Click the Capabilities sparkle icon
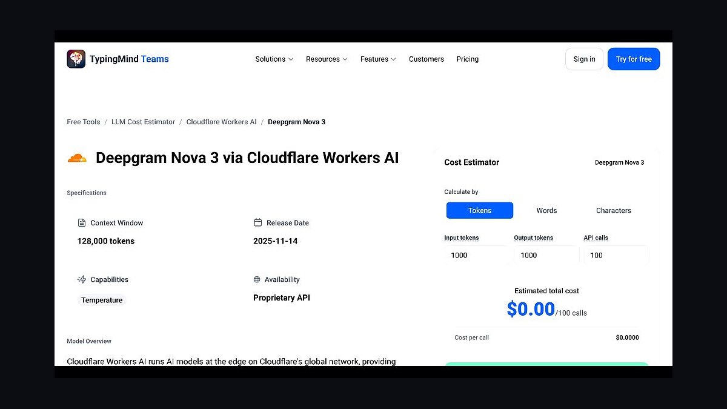 82,279
